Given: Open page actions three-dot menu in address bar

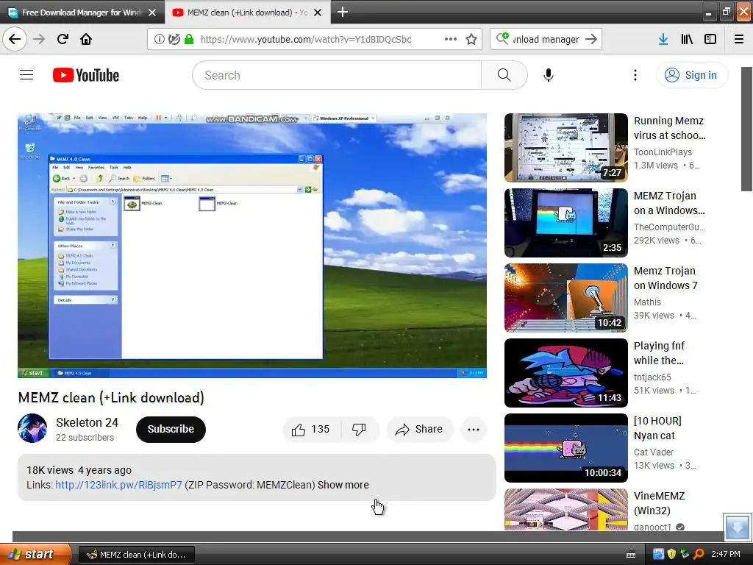Looking at the screenshot, I should coord(451,39).
